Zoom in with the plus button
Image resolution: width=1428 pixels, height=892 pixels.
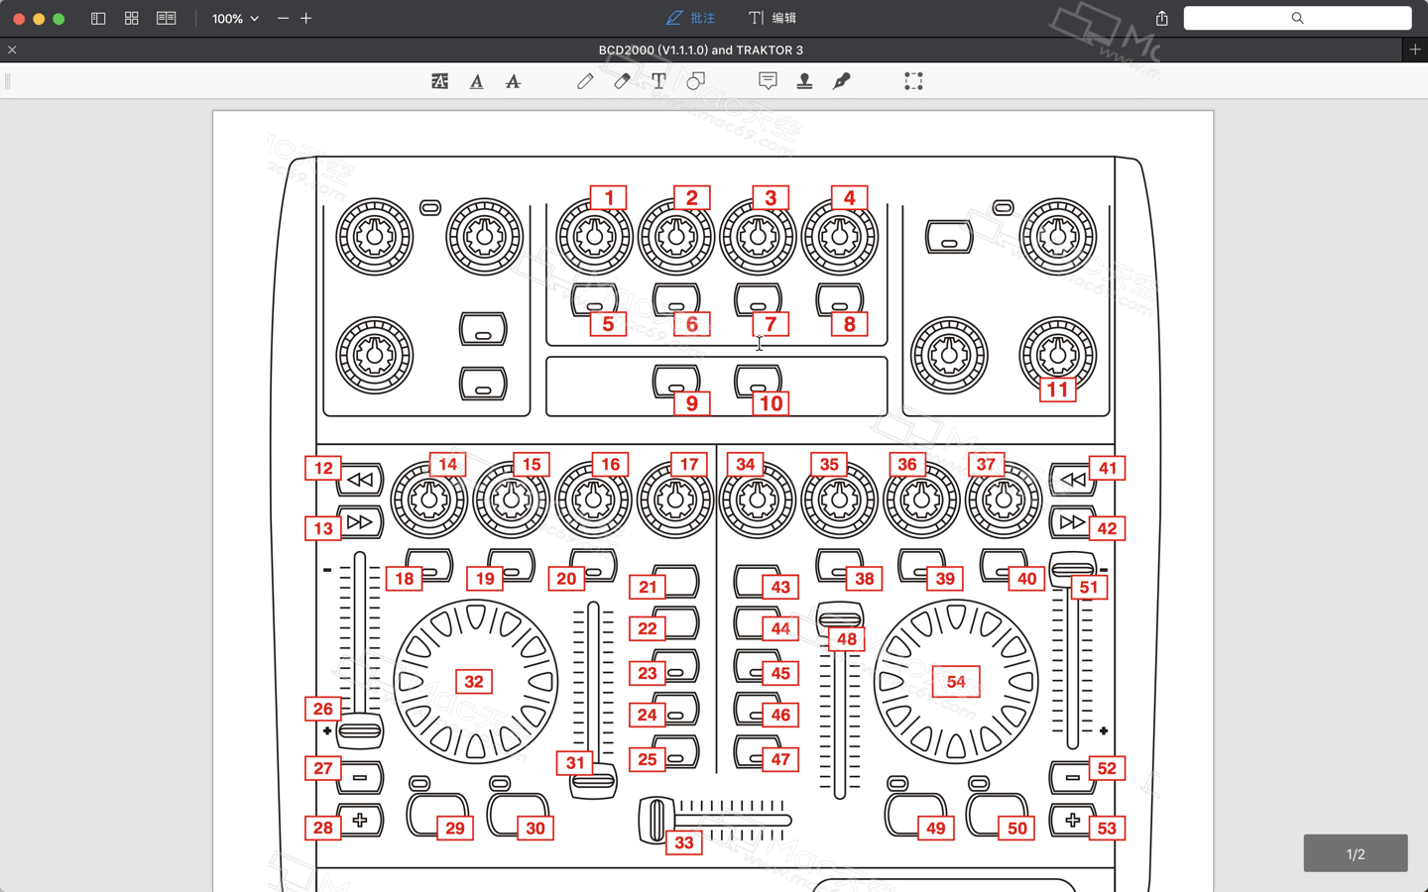306,18
